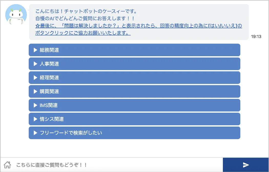This screenshot has height=172, width=269.
Task: Click the triangle icon beside 情シス関連
Action: [x=35, y=119]
